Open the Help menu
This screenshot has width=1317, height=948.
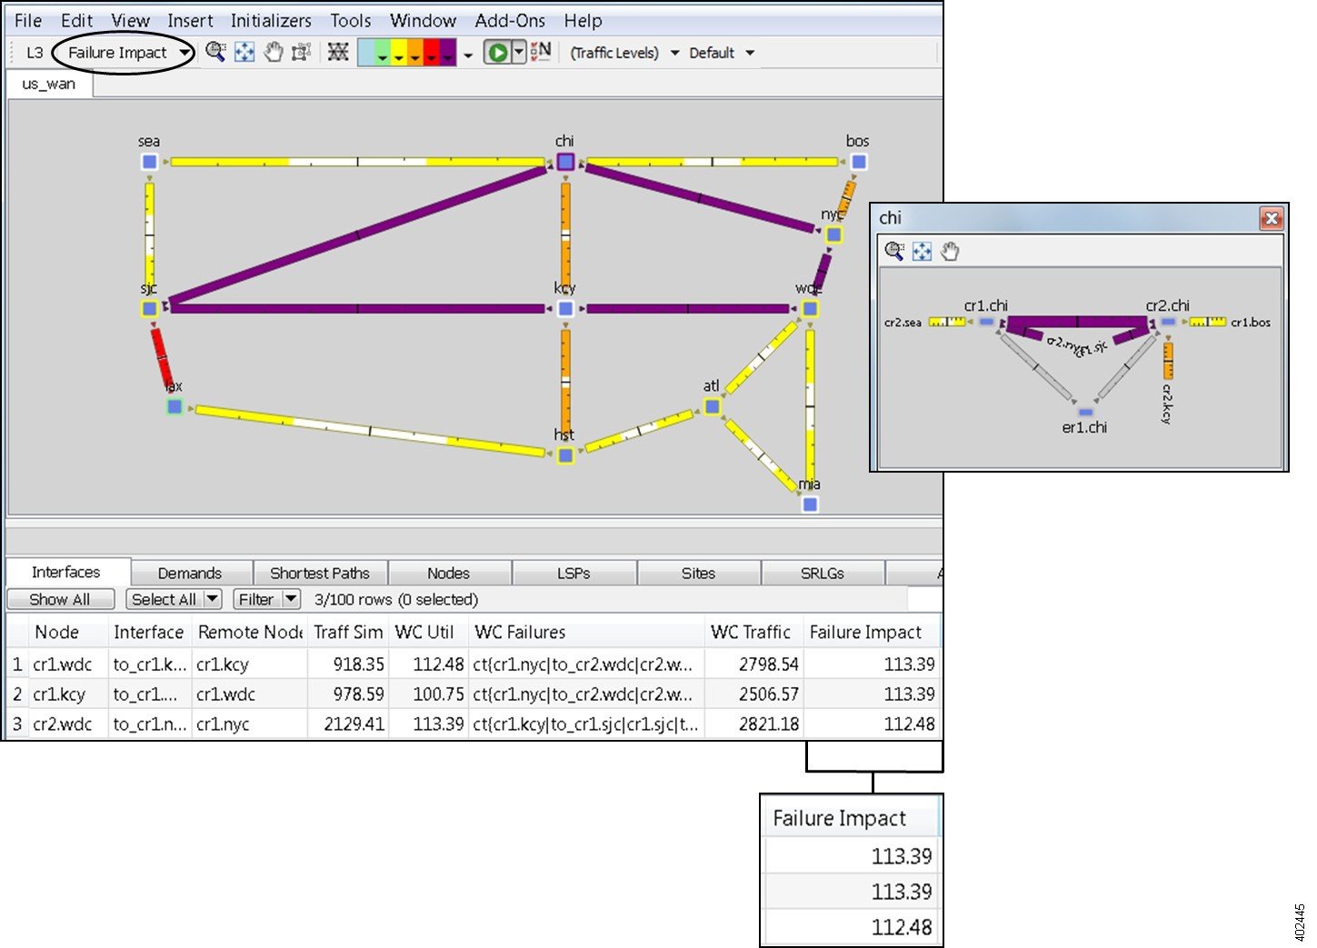click(x=583, y=20)
